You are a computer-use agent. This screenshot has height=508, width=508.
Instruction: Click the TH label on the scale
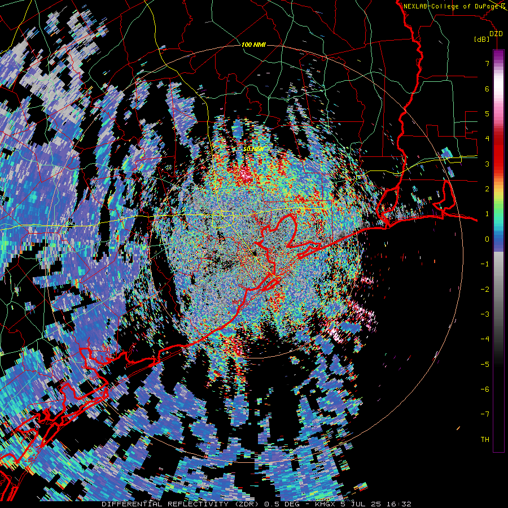[485, 440]
